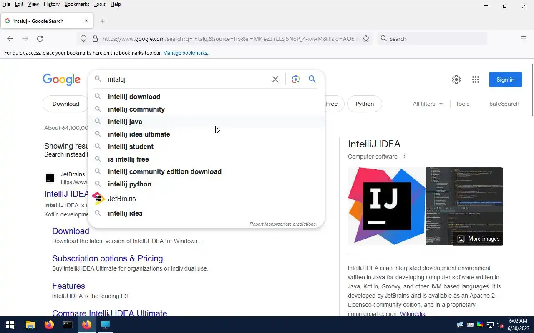Open the IntelliJ IJ logo thumbnail
The height and width of the screenshot is (333, 534).
point(387,206)
